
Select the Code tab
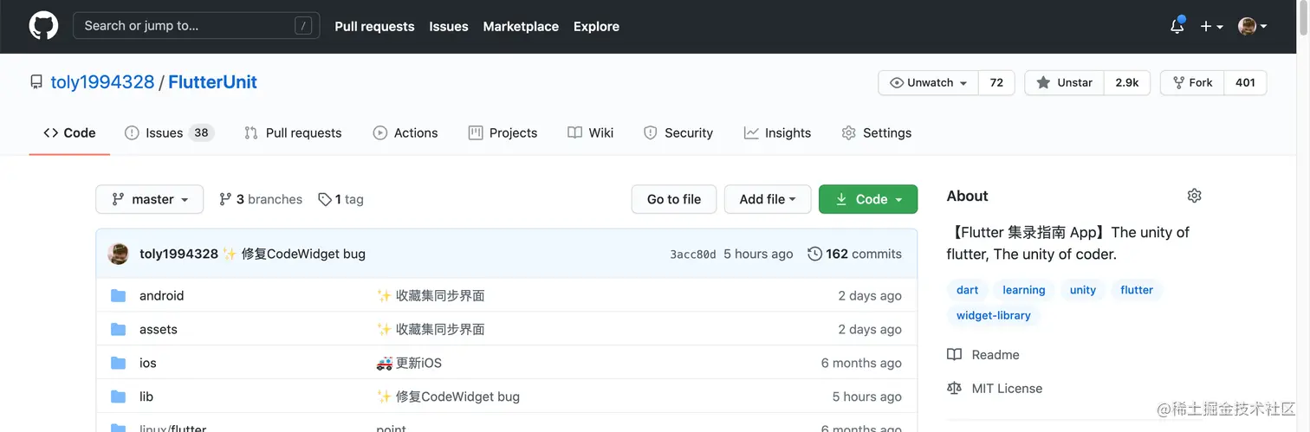(69, 132)
